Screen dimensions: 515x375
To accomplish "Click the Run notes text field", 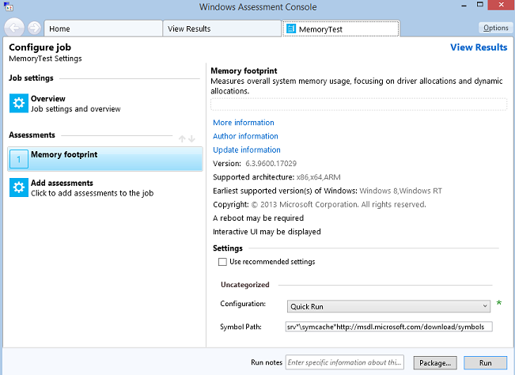I will (345, 362).
